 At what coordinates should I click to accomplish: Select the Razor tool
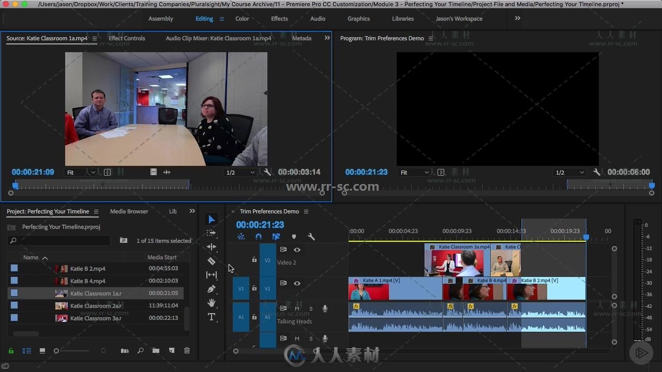[x=212, y=261]
